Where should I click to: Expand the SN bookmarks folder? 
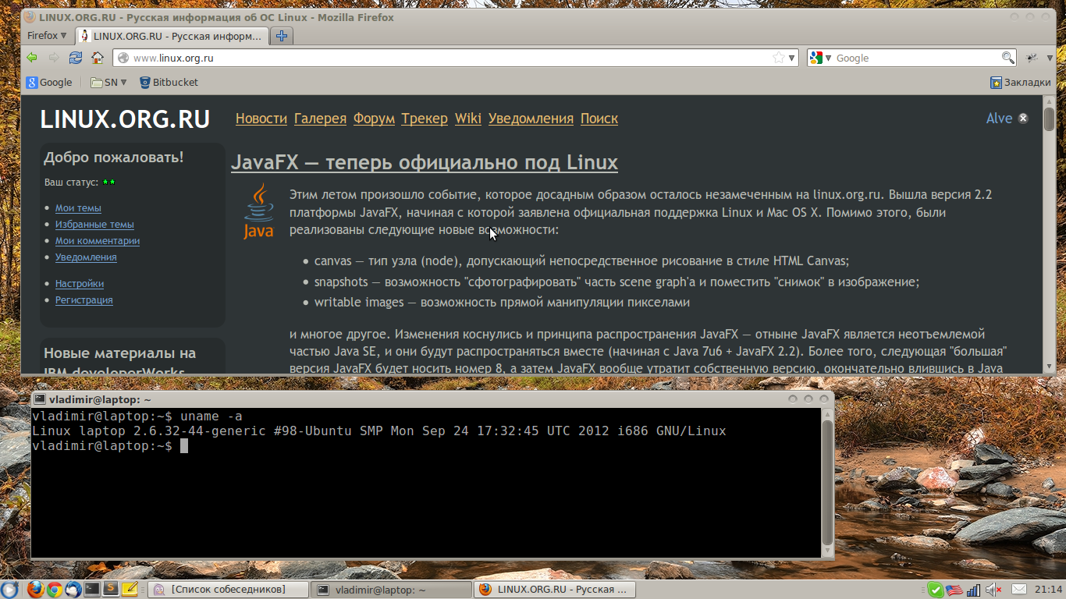(108, 82)
